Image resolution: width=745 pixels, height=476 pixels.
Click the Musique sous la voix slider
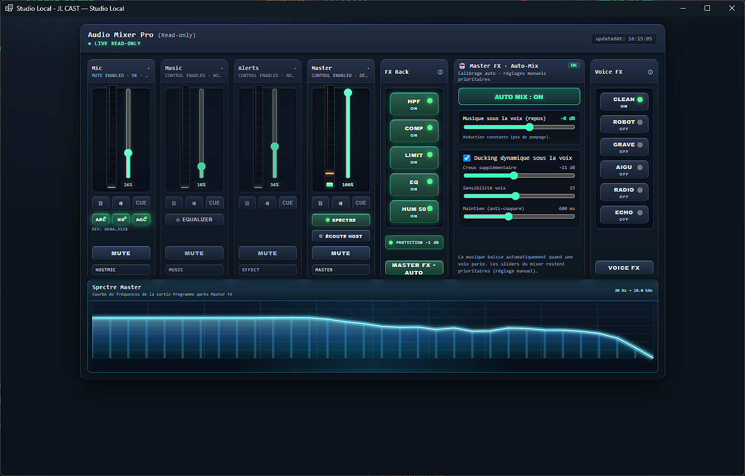click(519, 127)
